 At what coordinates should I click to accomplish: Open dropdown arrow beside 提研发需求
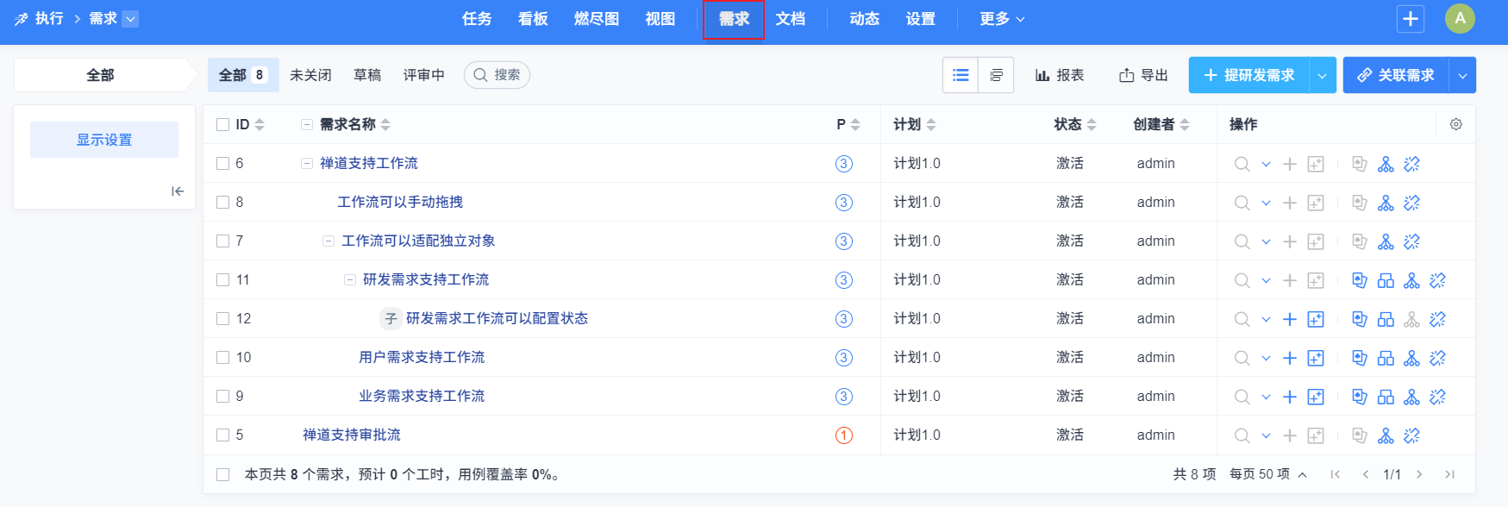pyautogui.click(x=1323, y=76)
